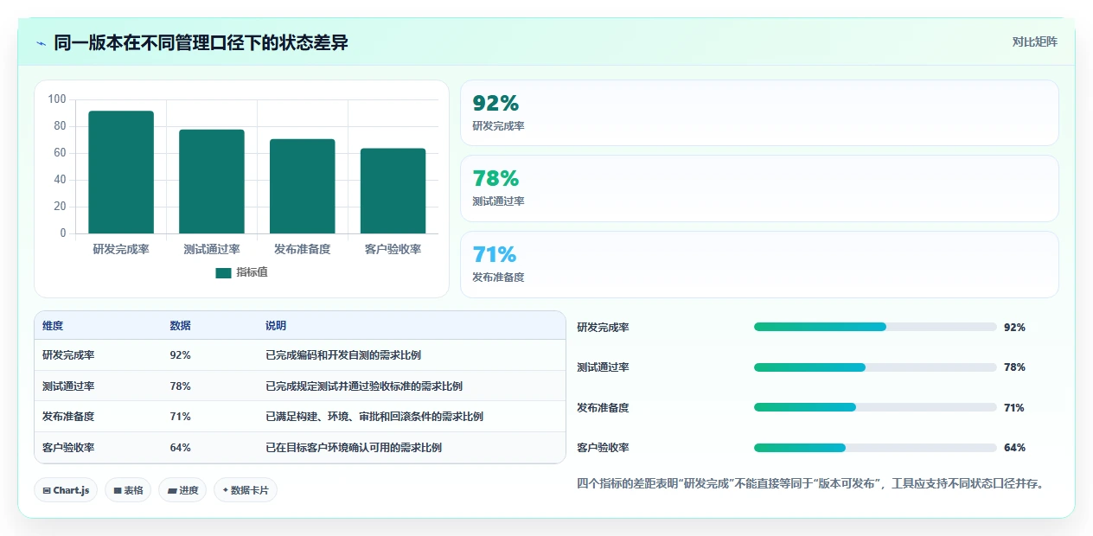Select the 92% 研发完成率 data card
Viewport: 1093px width, 536px height.
pyautogui.click(x=759, y=113)
